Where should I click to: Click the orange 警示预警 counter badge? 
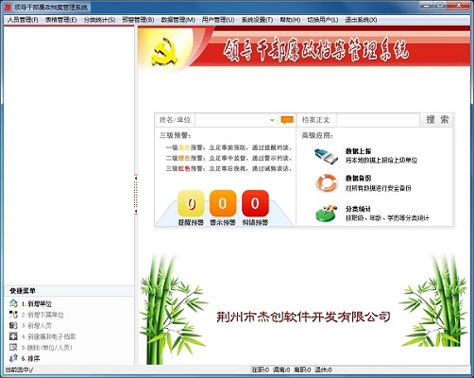(x=223, y=203)
